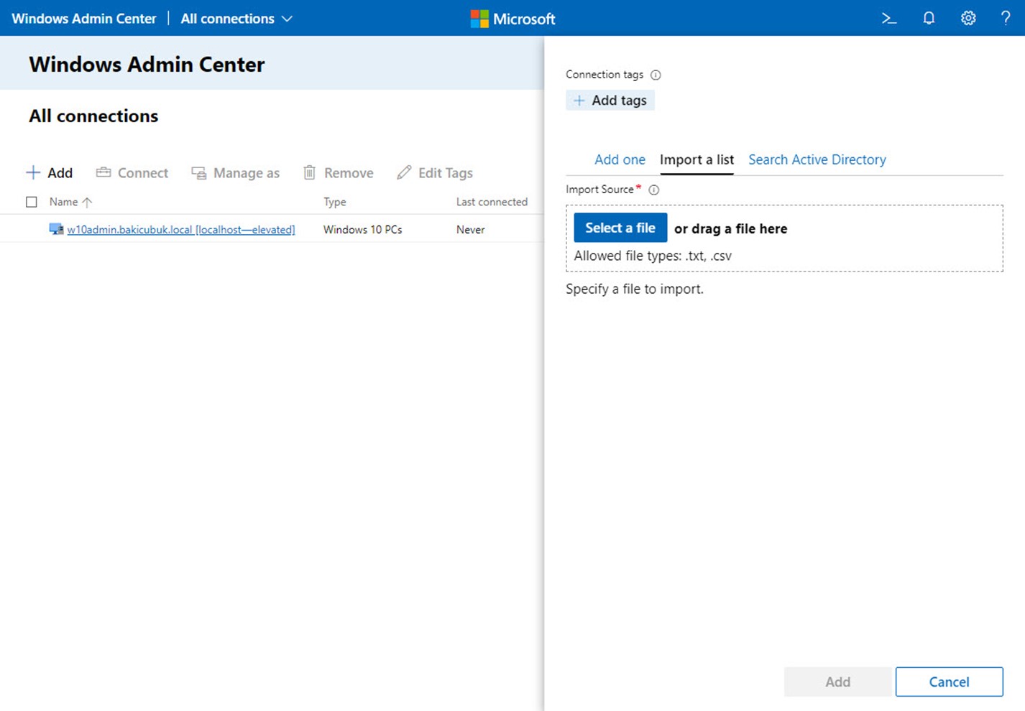Click the Microsoft logo

pos(512,19)
